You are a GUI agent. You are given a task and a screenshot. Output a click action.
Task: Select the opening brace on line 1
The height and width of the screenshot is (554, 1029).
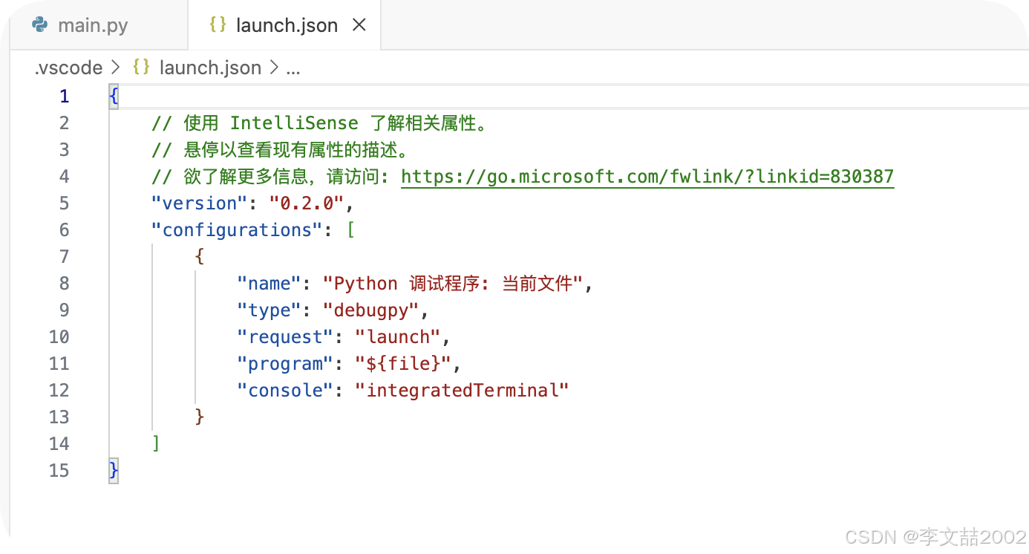pyautogui.click(x=112, y=96)
